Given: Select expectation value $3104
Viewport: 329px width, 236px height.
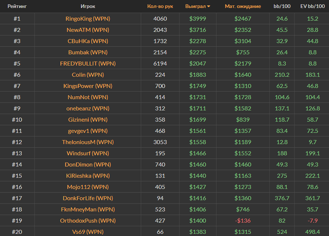Looking at the screenshot, I should point(243,41).
